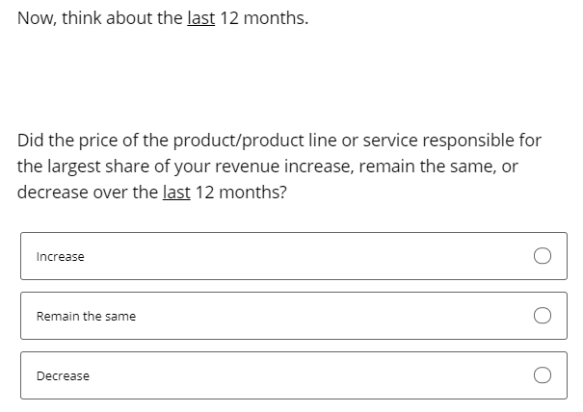Mark price as decreased via circle
The image size is (583, 412).
point(543,375)
